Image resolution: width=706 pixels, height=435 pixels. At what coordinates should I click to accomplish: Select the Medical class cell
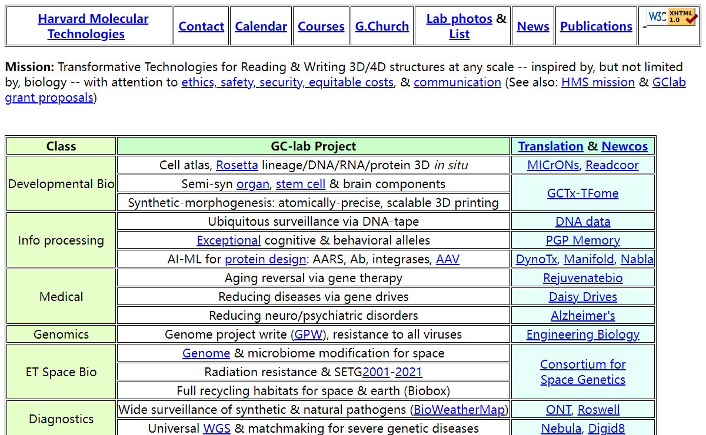(x=61, y=297)
